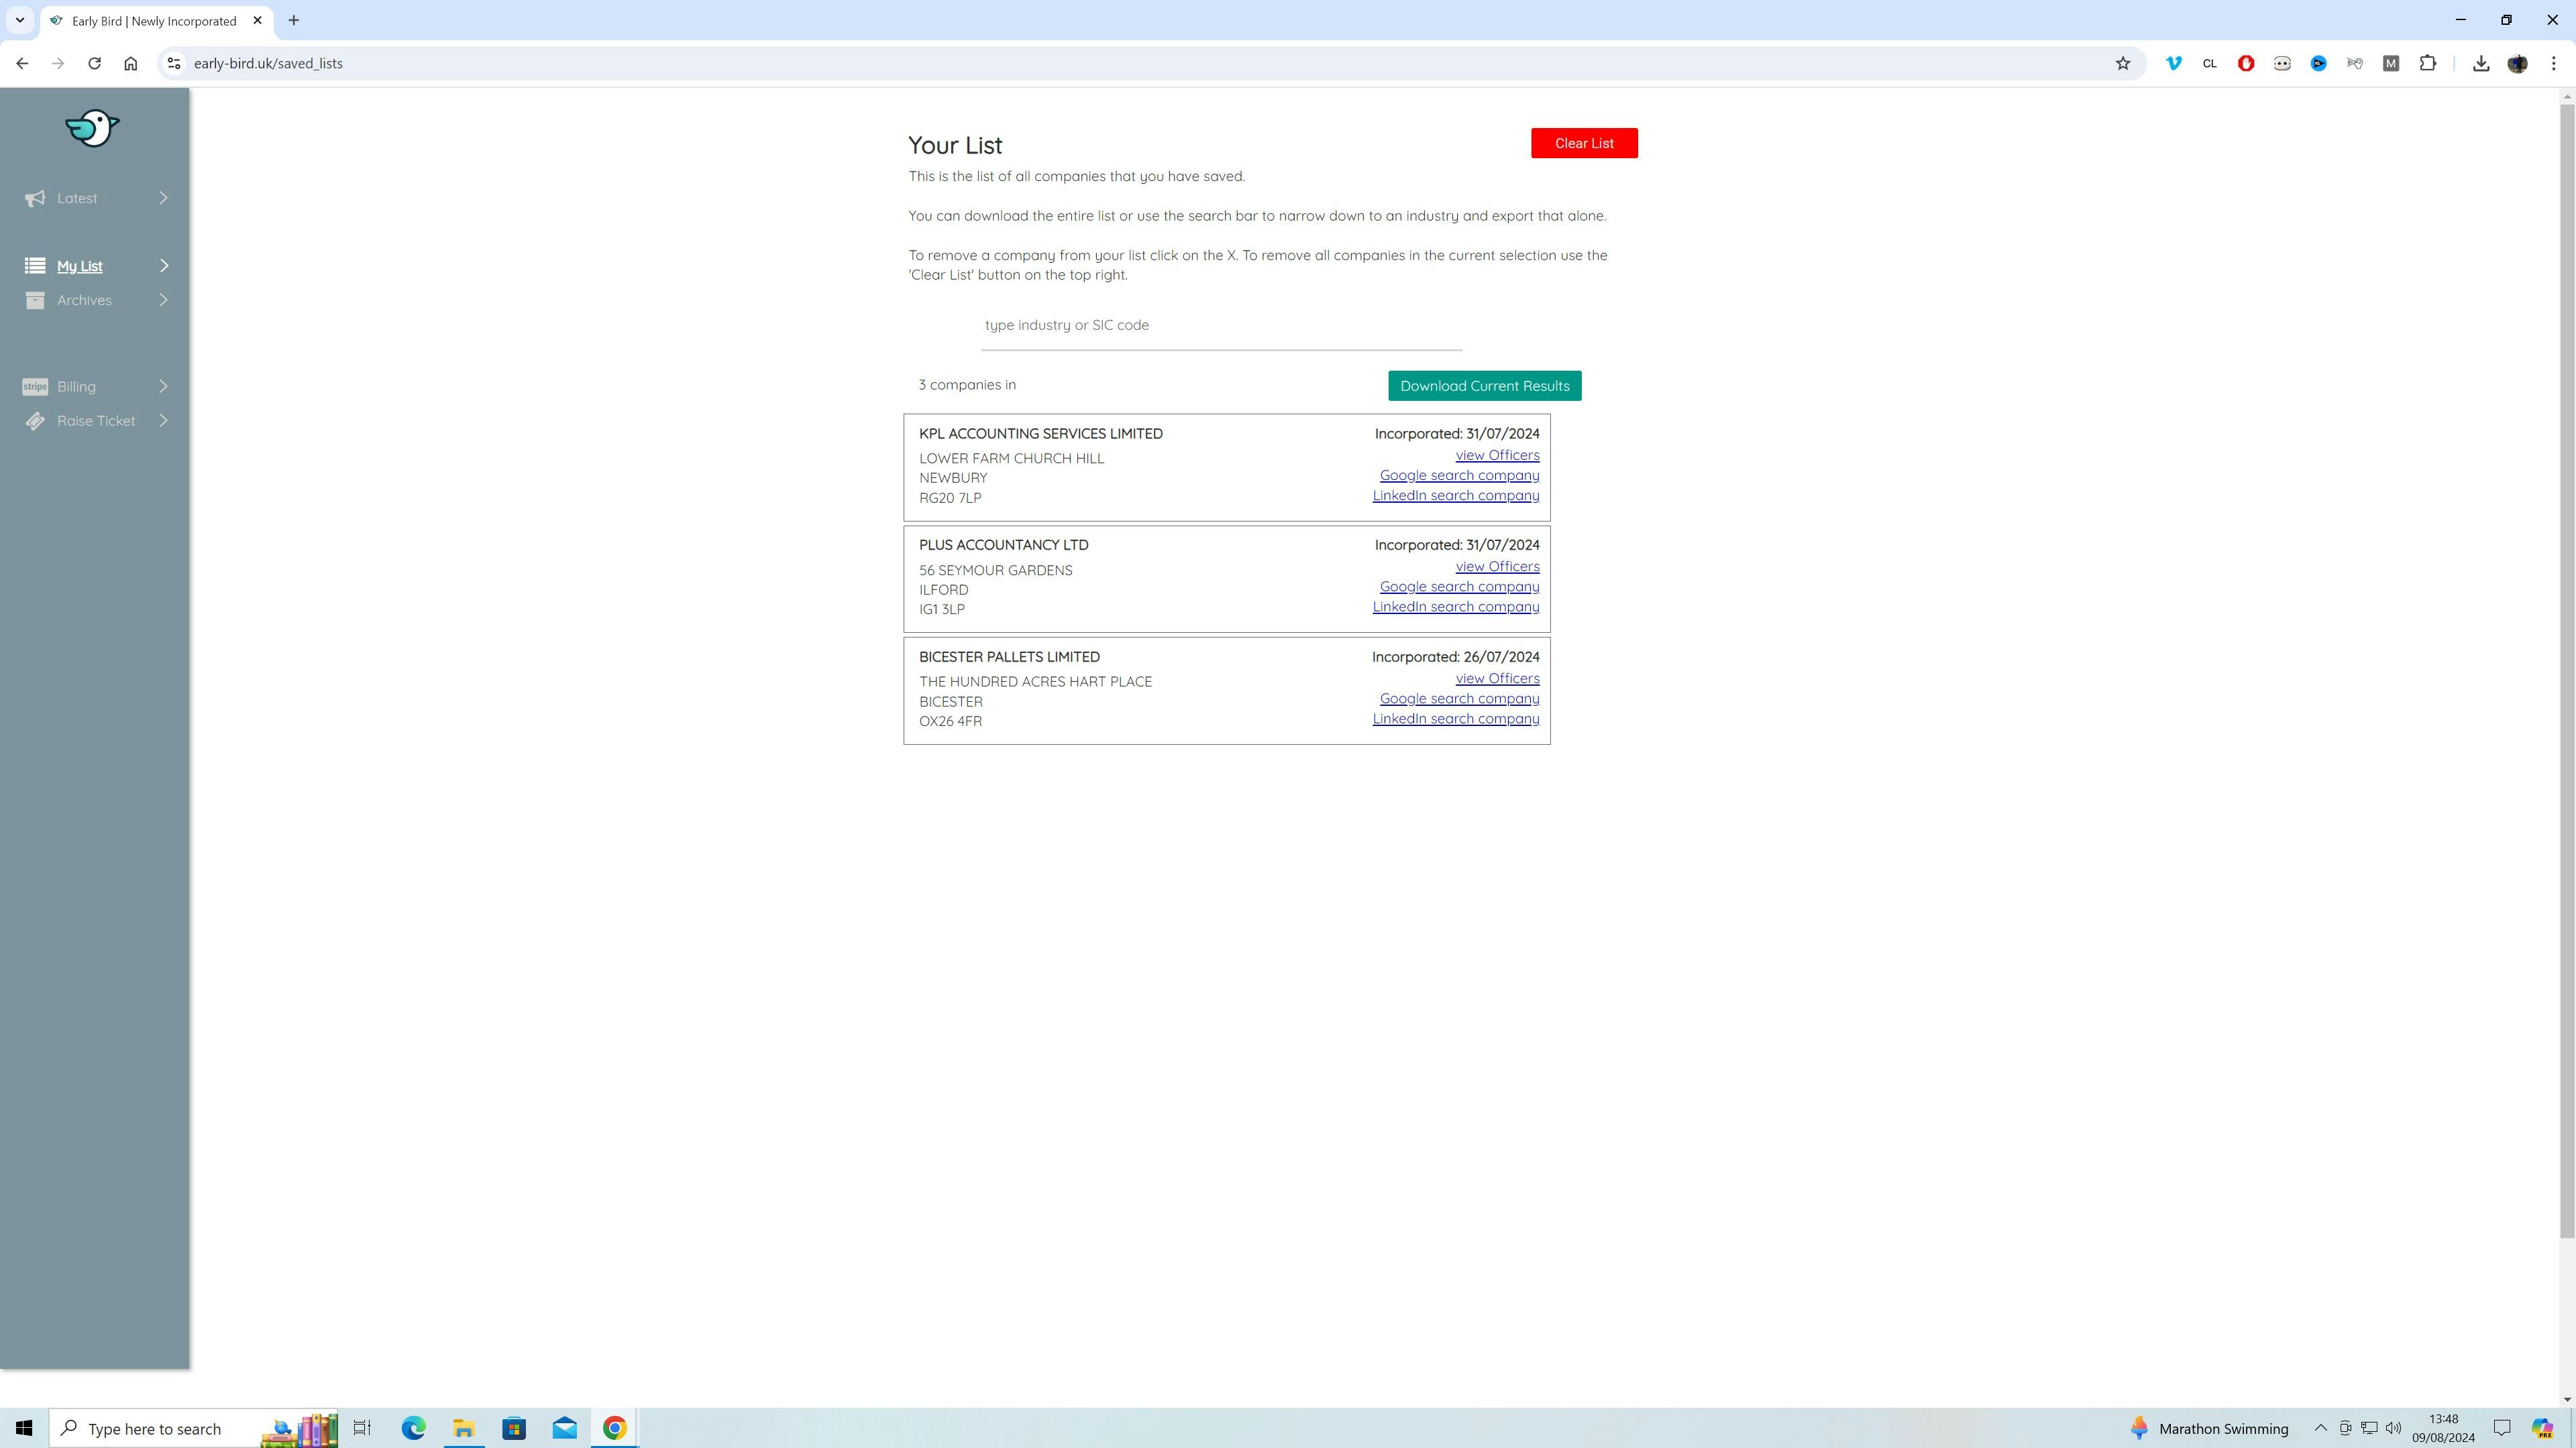Reload the page with refresh icon
Screen dimensions: 2576x1448
[x=94, y=63]
